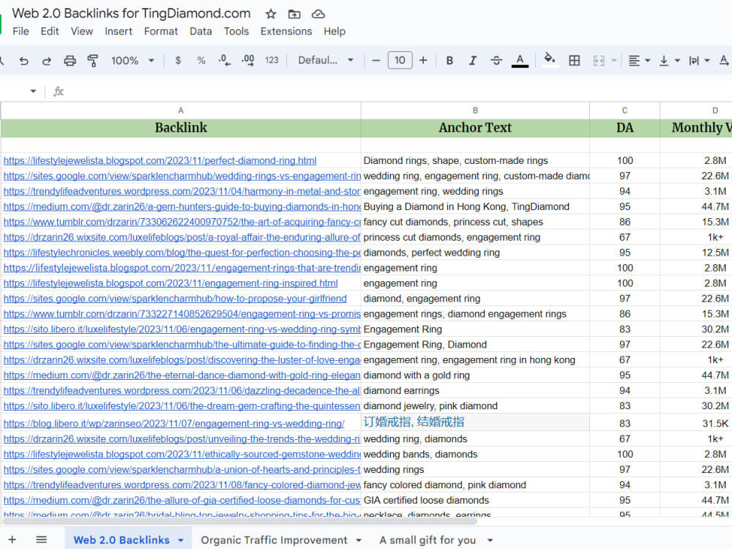Open text rotation options
732x549 pixels.
(x=725, y=60)
